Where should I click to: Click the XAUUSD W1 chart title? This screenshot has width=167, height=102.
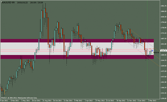click(8, 3)
